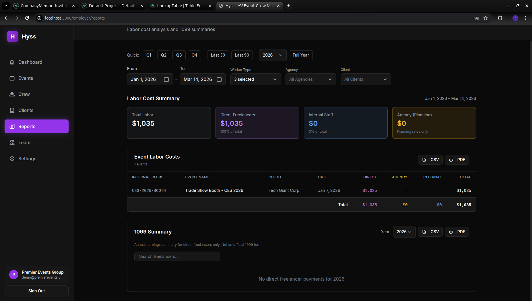Close the LookupTable tab
This screenshot has height=301, width=532.
point(210,6)
